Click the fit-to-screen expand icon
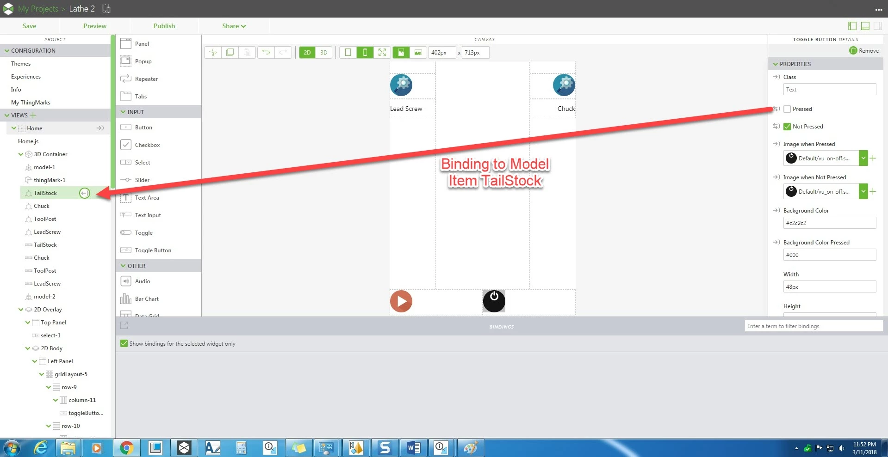888x457 pixels. click(x=382, y=53)
